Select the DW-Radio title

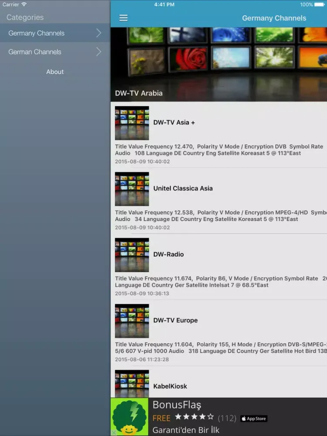pyautogui.click(x=168, y=254)
